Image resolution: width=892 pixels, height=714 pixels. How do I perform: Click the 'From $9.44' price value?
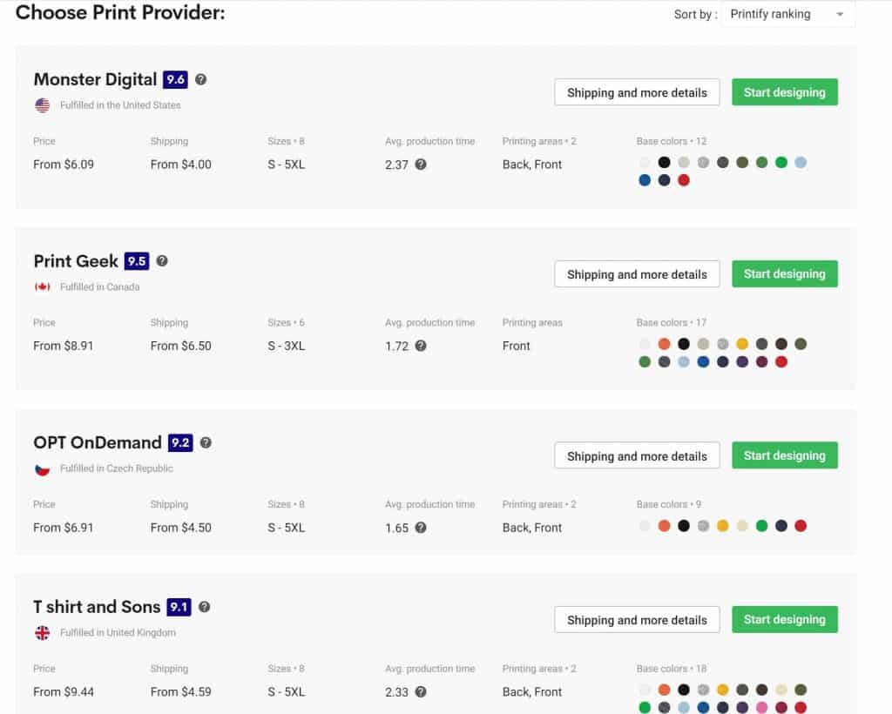point(64,692)
